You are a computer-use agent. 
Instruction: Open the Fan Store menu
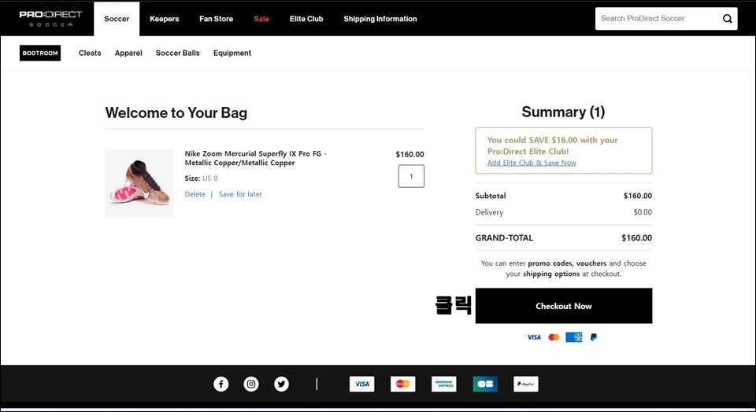click(x=216, y=19)
